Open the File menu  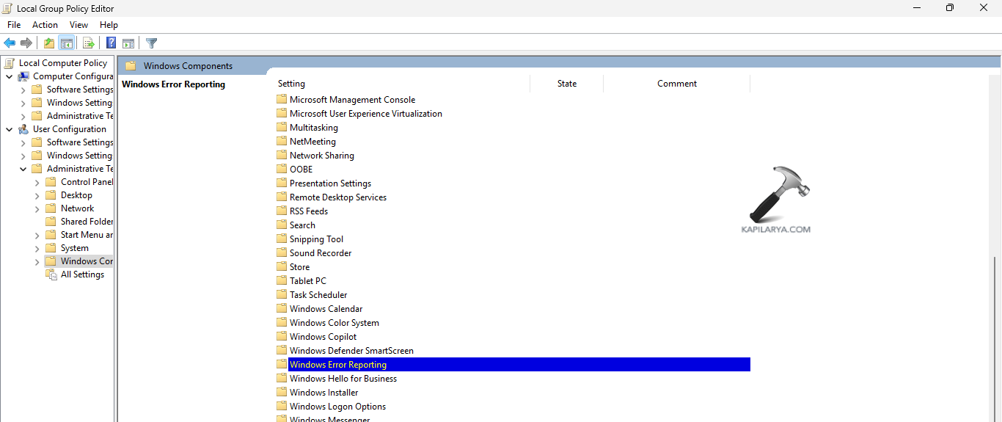click(14, 25)
